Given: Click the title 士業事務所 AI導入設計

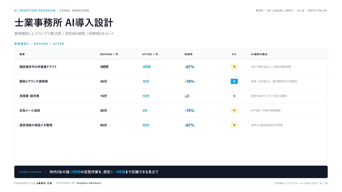Looking at the screenshot, I should (x=64, y=22).
